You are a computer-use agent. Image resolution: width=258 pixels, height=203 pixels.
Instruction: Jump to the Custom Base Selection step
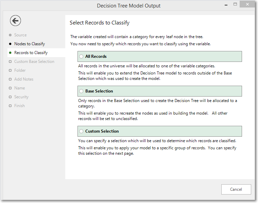(x=34, y=62)
